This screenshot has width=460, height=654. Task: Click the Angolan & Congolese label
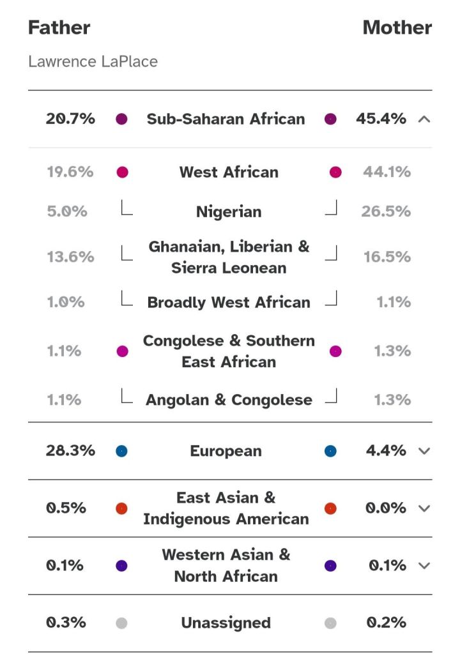pos(229,400)
